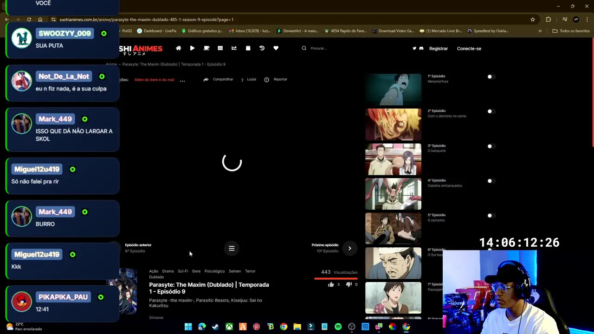Click the browser address bar URL
594x334 pixels.
[x=146, y=19]
